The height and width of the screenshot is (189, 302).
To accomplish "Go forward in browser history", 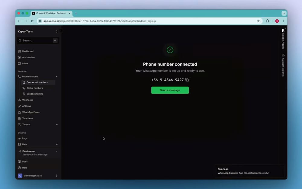I will click(x=26, y=21).
